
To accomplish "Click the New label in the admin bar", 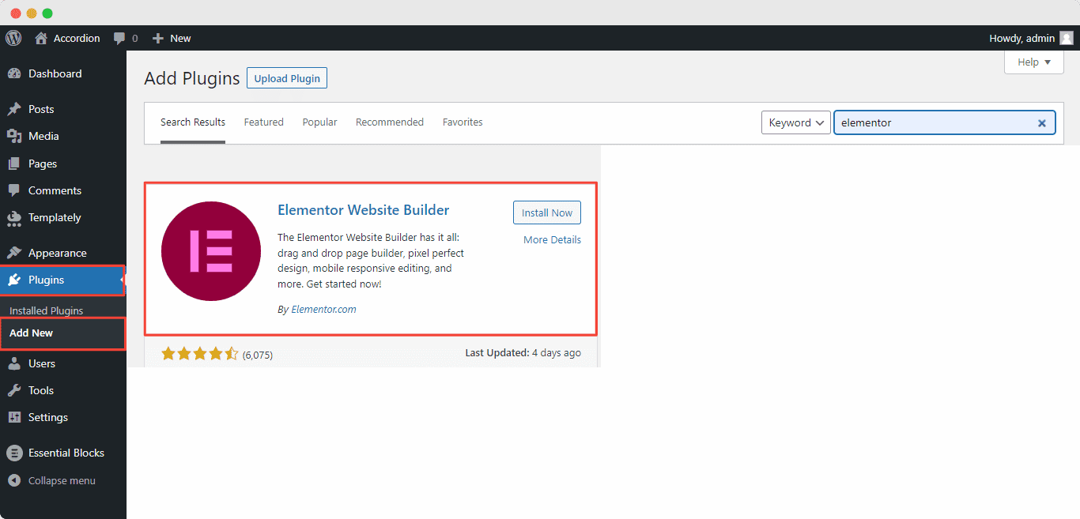I will [180, 38].
